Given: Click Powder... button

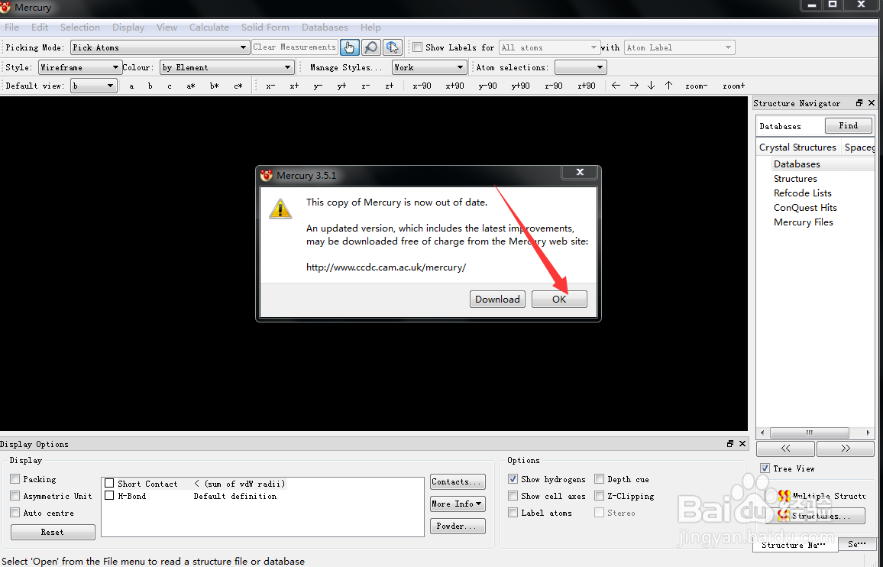Looking at the screenshot, I should [x=458, y=526].
